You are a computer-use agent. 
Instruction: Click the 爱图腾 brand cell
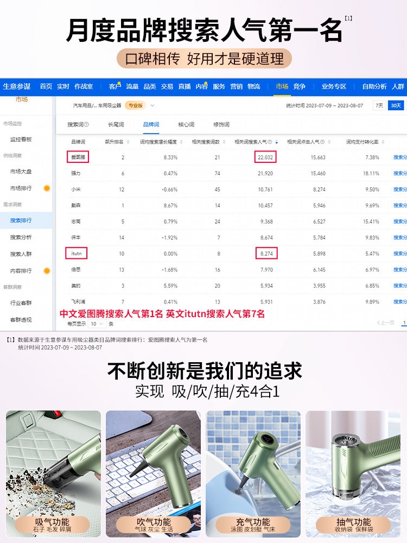pyautogui.click(x=78, y=157)
